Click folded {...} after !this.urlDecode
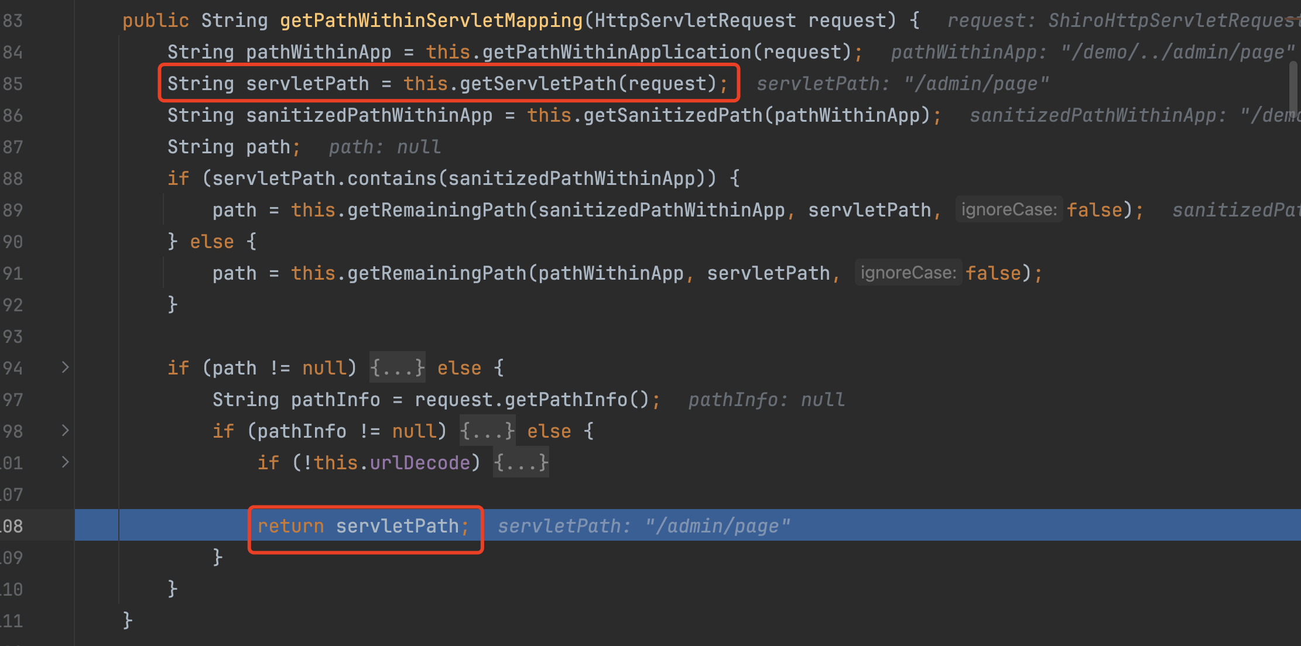This screenshot has width=1301, height=646. [521, 463]
